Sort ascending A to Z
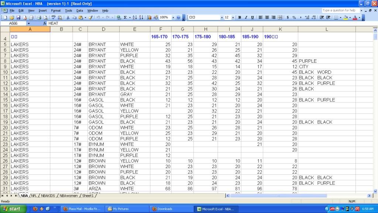 tap(134, 17)
